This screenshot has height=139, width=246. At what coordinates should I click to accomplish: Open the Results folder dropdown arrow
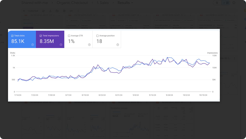132,3
